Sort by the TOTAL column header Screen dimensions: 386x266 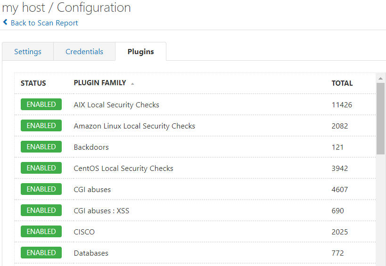[342, 83]
